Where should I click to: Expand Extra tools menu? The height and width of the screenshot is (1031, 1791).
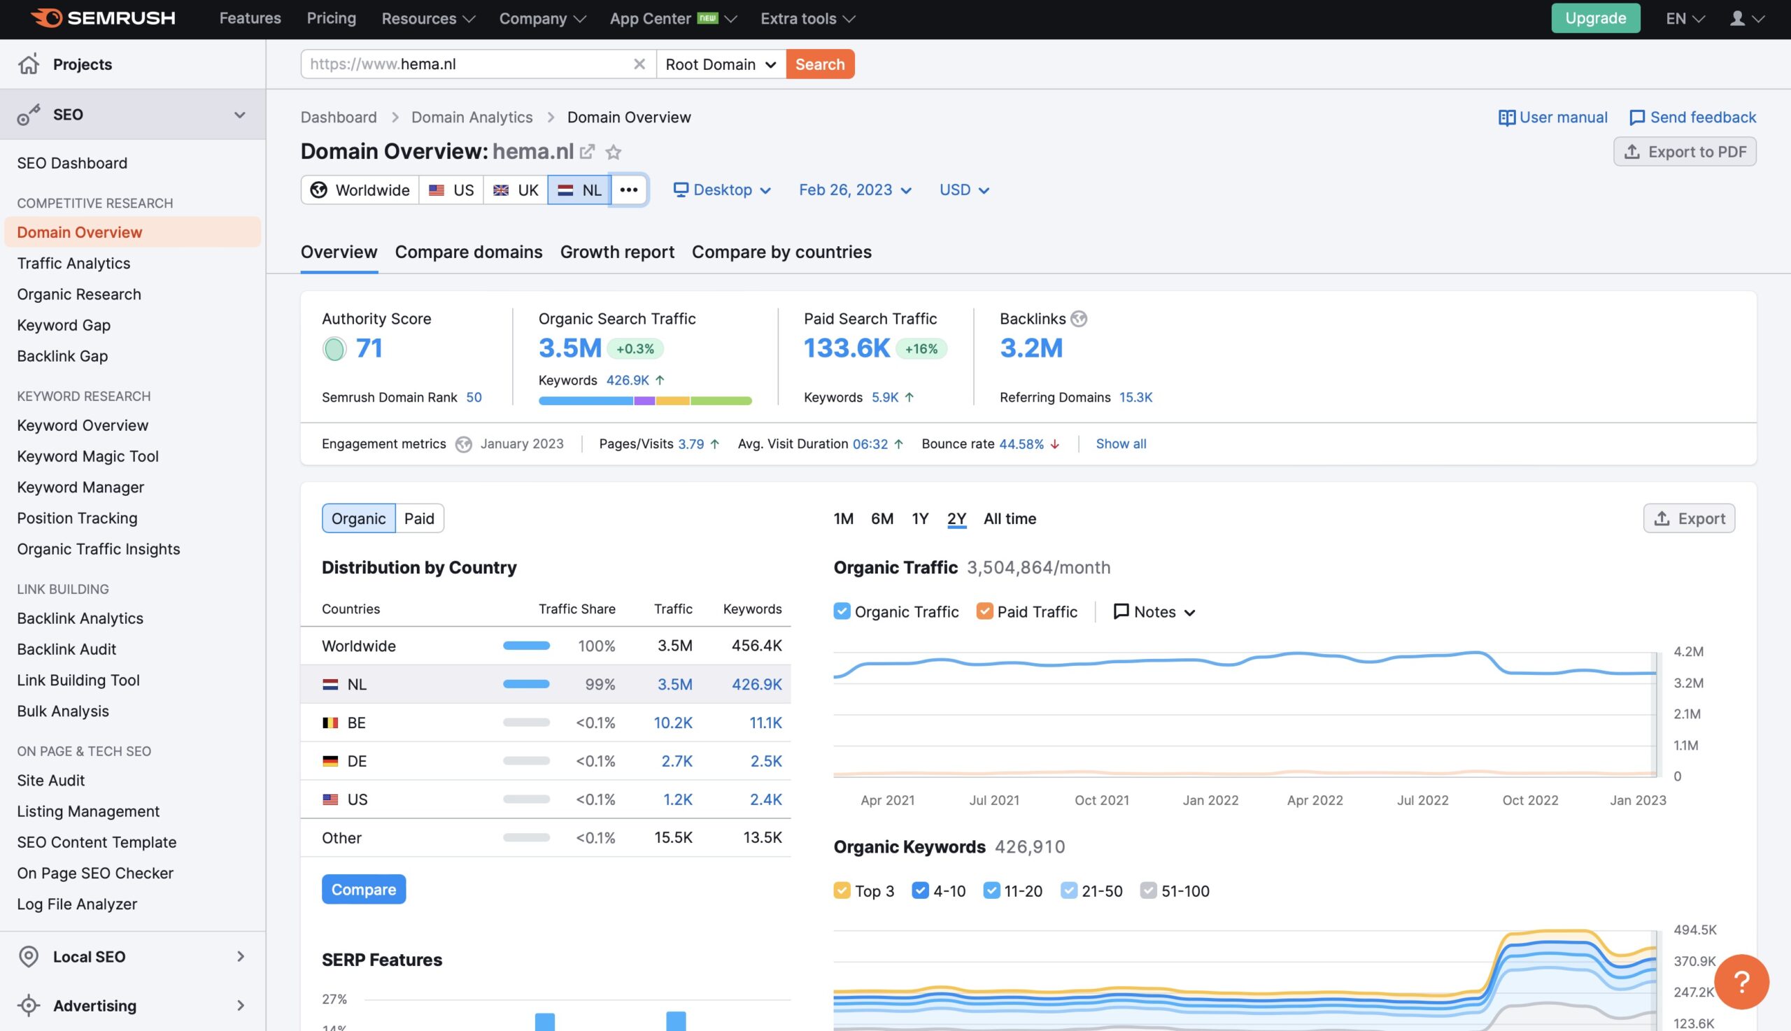click(807, 18)
